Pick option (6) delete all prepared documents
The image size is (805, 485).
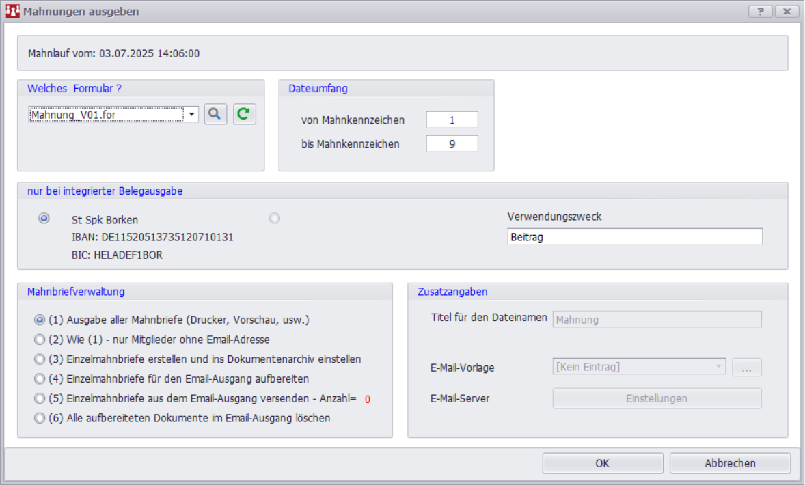(x=40, y=418)
